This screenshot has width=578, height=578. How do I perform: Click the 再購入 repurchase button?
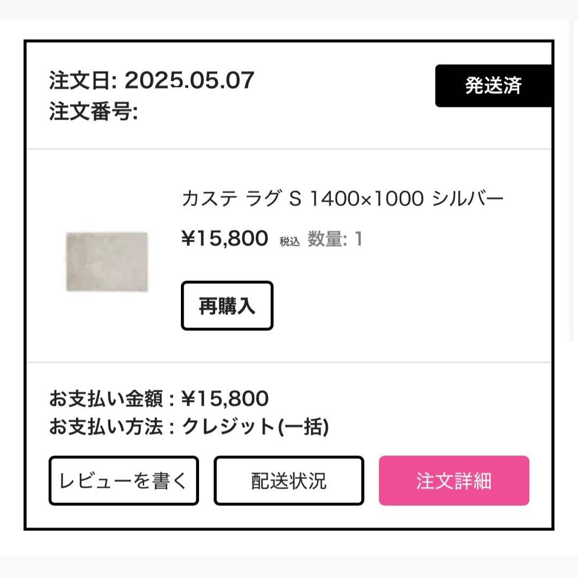click(x=227, y=306)
